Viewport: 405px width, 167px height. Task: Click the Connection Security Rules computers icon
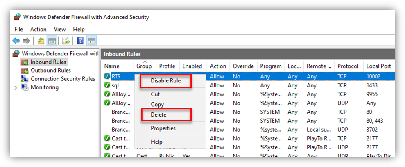25,79
